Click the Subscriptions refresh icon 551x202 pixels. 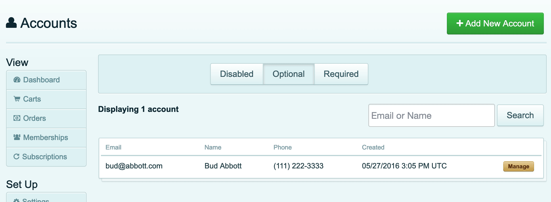coord(16,156)
